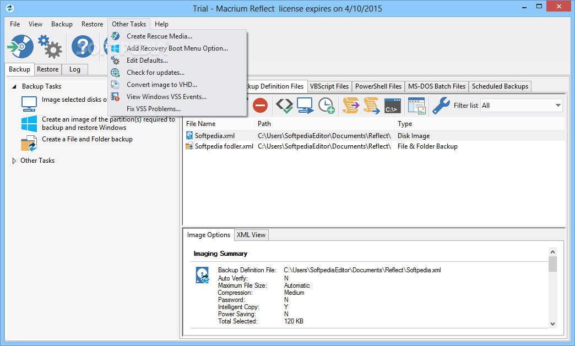Click the MS-DOS batch file C:\> icon
This screenshot has width=575, height=346.
pos(392,106)
